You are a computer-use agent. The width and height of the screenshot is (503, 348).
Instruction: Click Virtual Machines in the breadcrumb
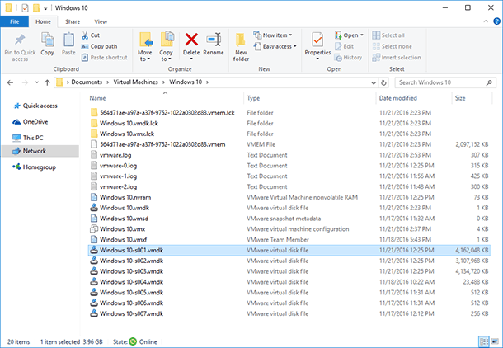pyautogui.click(x=136, y=82)
